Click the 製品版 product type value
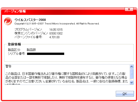Screen dimensions: 138x102 [x=31, y=50]
